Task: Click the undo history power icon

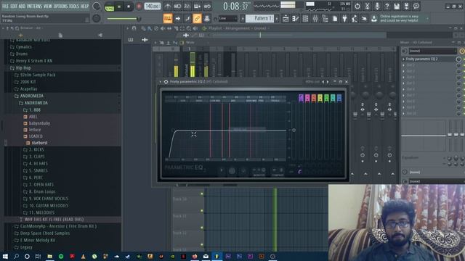Action: [357, 7]
